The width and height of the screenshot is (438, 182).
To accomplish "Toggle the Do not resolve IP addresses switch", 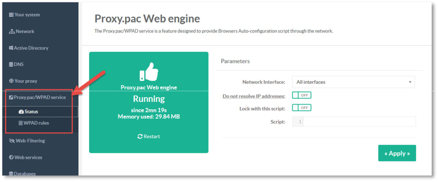I will [301, 95].
